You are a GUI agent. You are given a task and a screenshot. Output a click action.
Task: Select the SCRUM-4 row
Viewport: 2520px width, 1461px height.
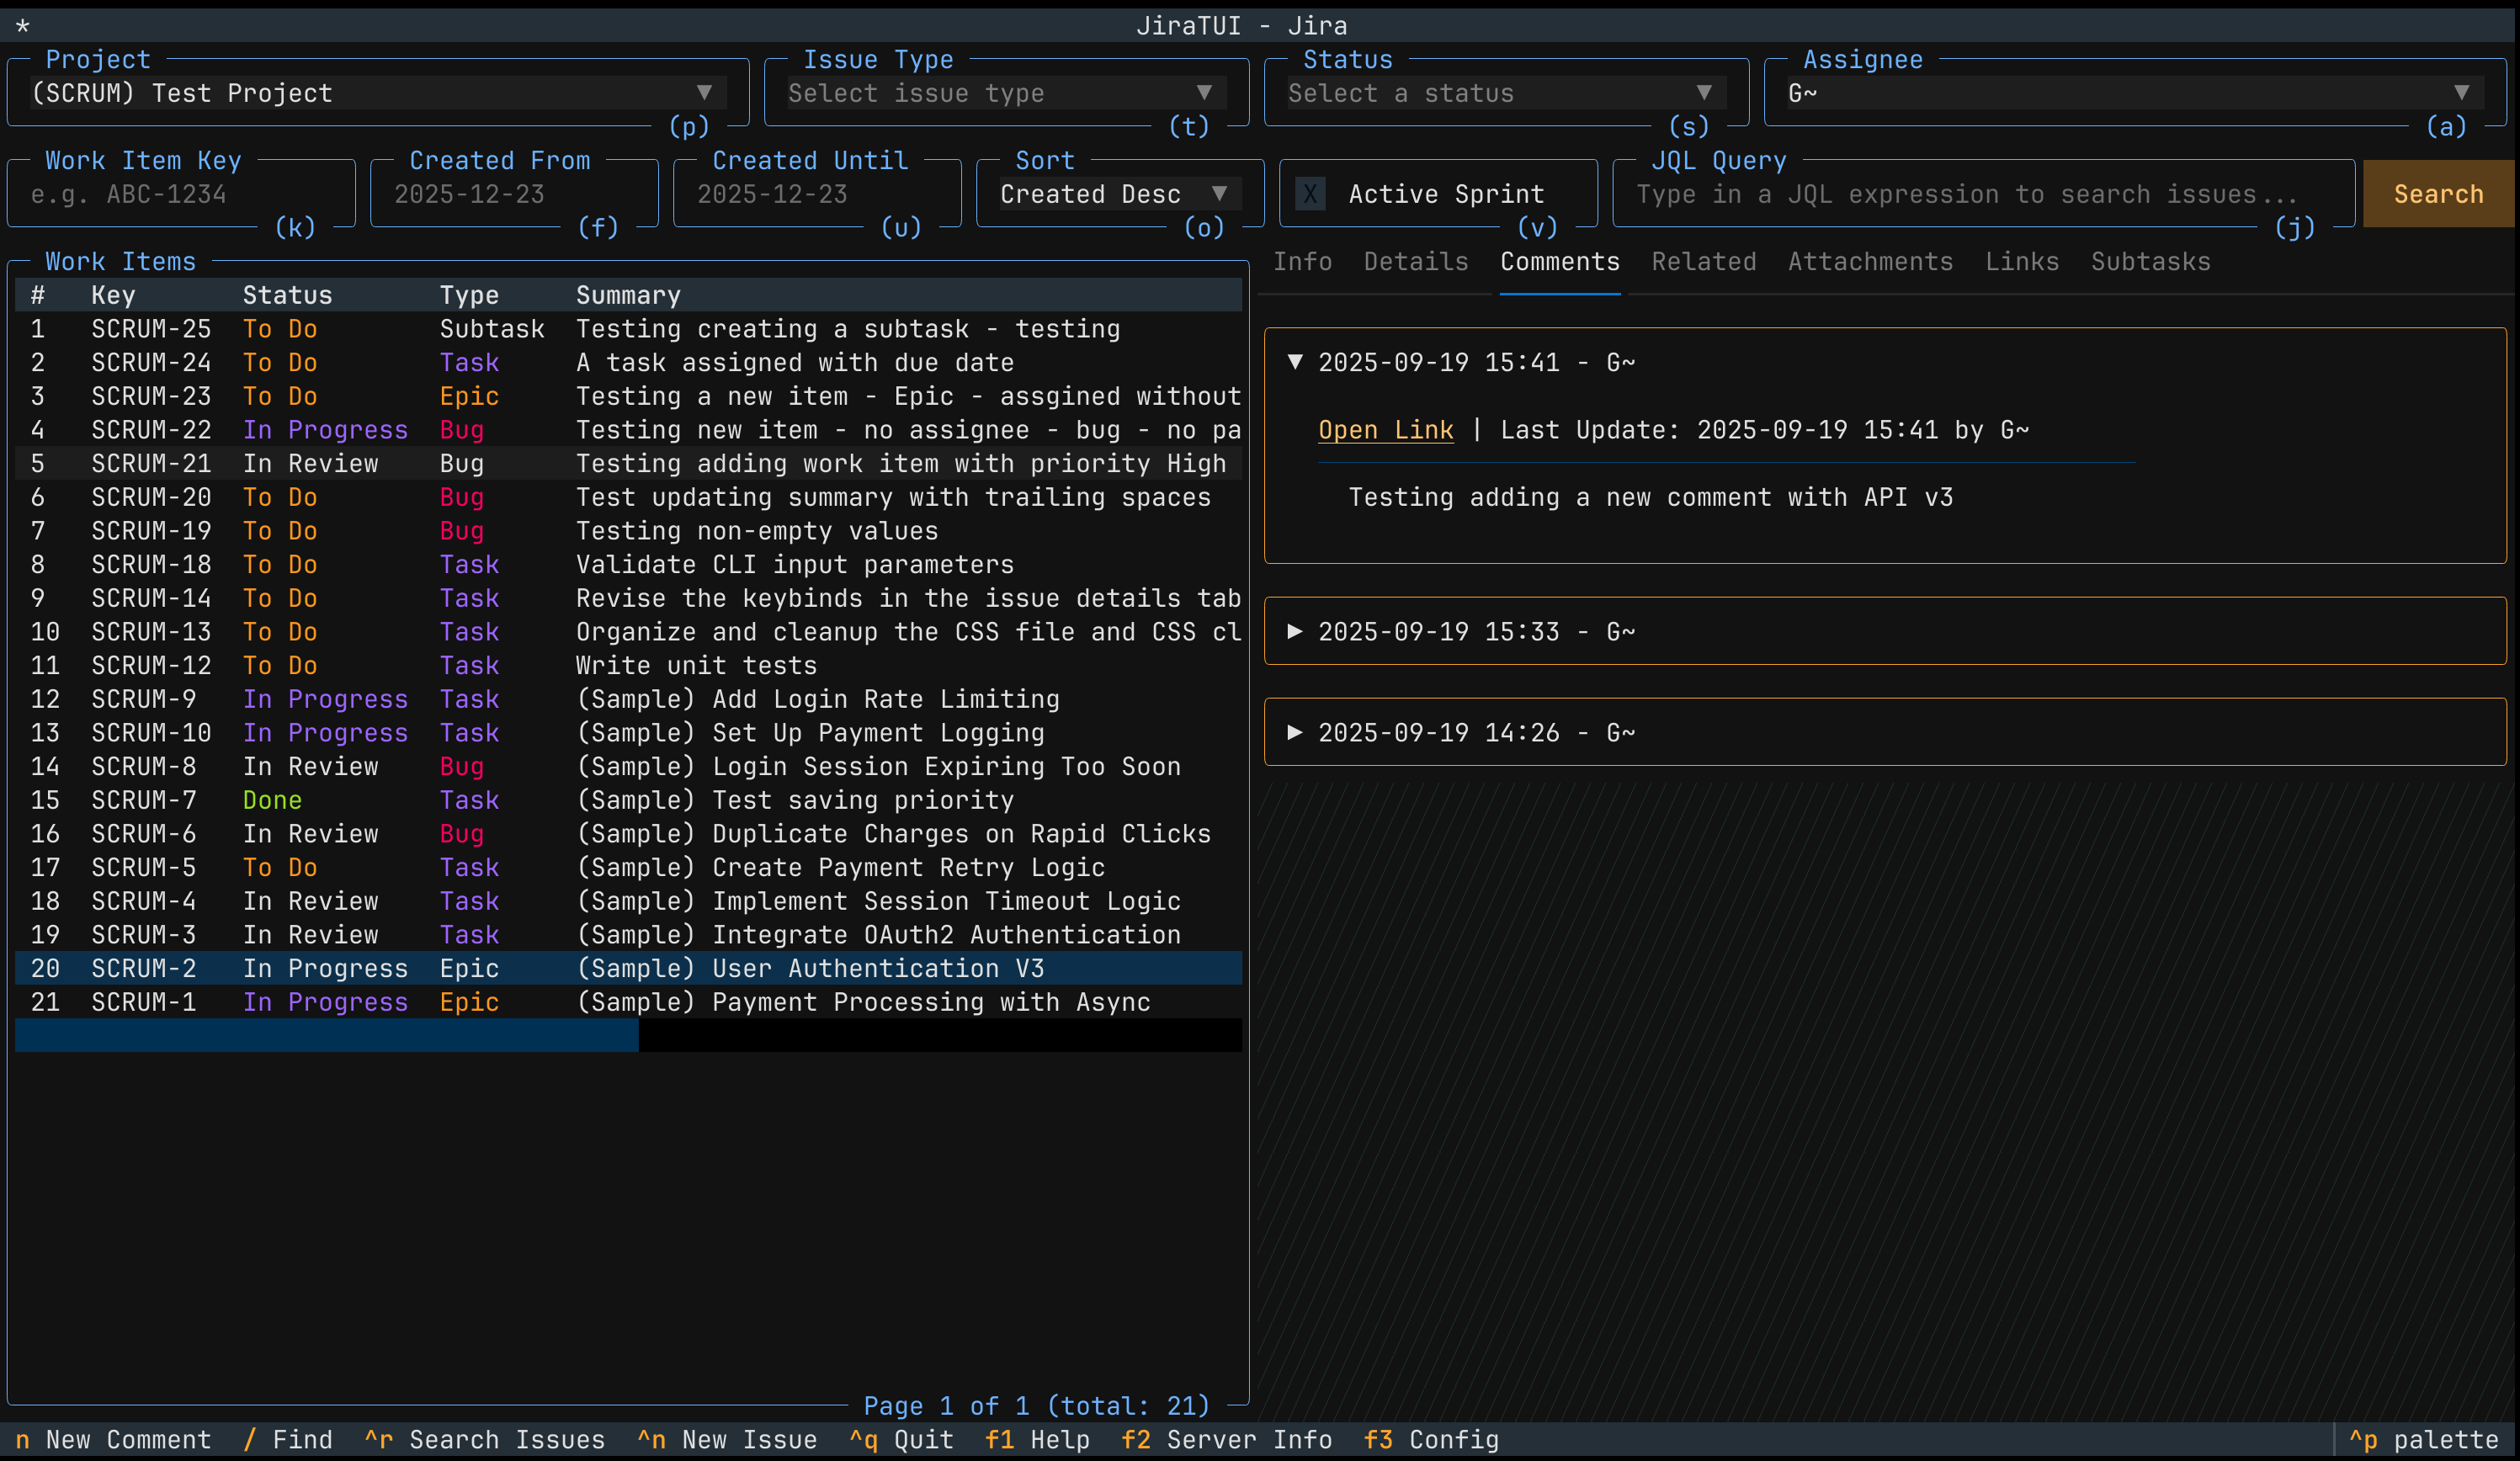[x=628, y=901]
